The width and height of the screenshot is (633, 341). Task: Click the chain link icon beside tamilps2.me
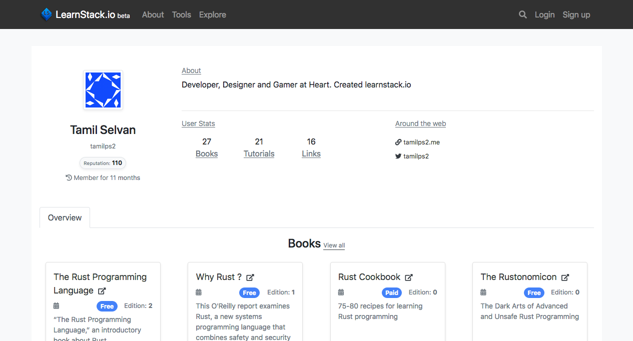point(398,142)
